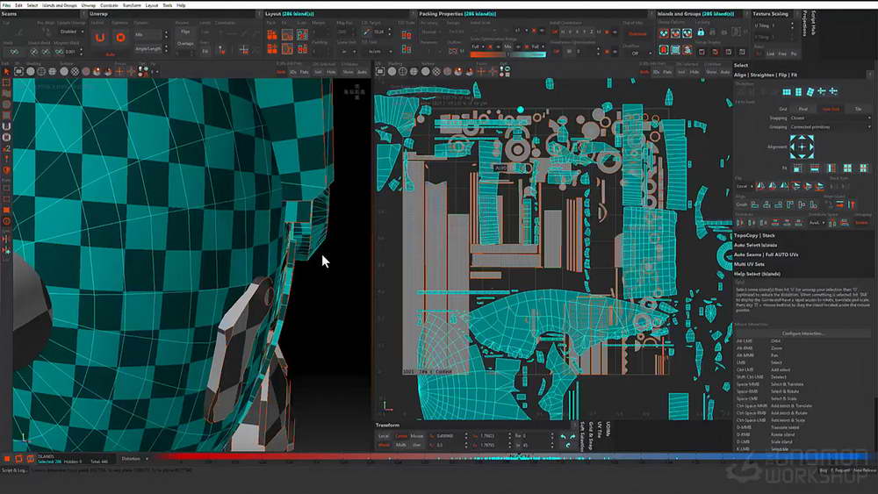Open the Grouping Connected primitives dropdown

(831, 127)
